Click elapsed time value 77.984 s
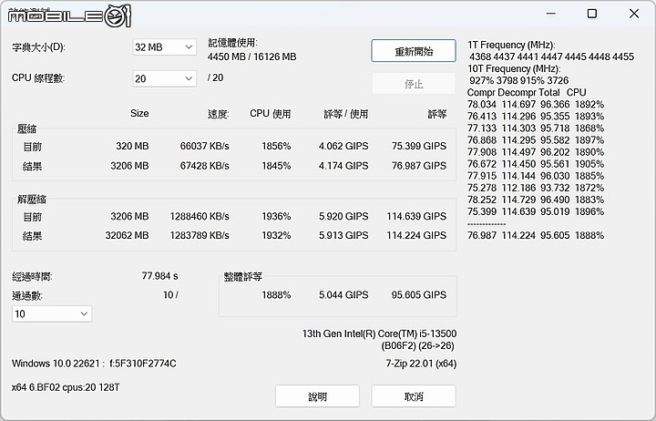The height and width of the screenshot is (421, 656). coord(159,276)
